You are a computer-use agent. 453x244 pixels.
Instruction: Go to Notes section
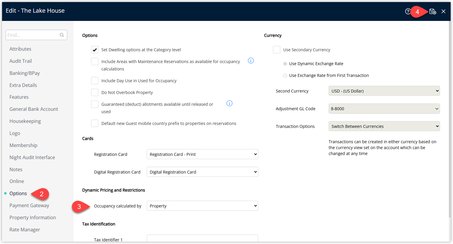tap(16, 169)
